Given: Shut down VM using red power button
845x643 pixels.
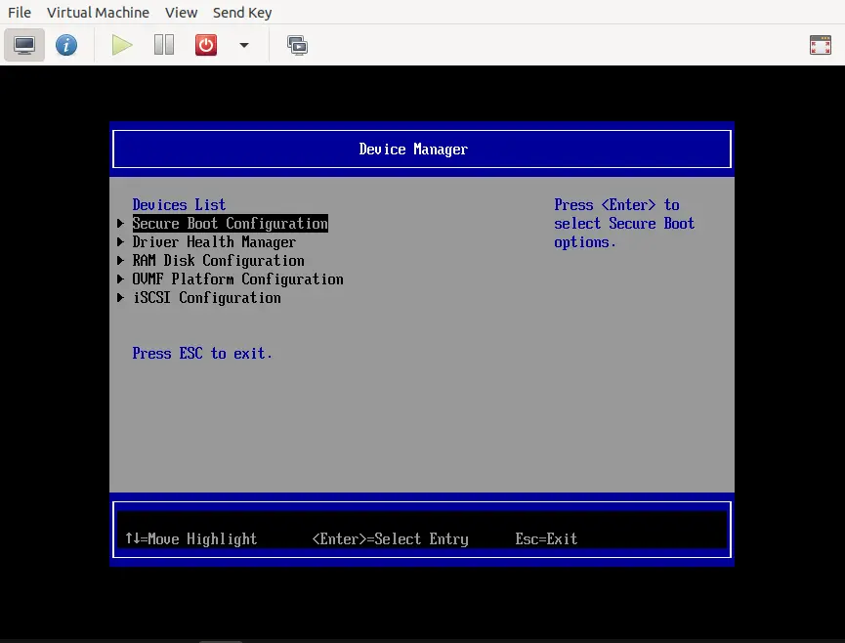Looking at the screenshot, I should [206, 45].
